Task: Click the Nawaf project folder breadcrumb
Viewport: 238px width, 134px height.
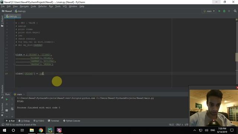Action: tap(7, 11)
